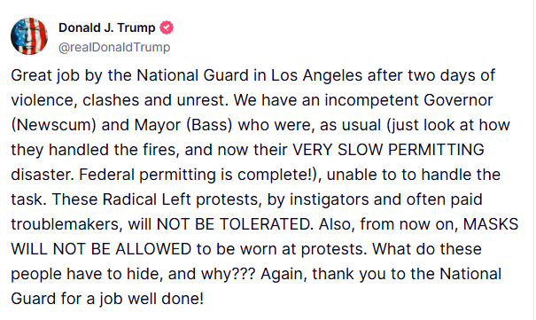Click the phrase 'incompetent' in the second line
This screenshot has height=320, width=536.
pos(371,100)
